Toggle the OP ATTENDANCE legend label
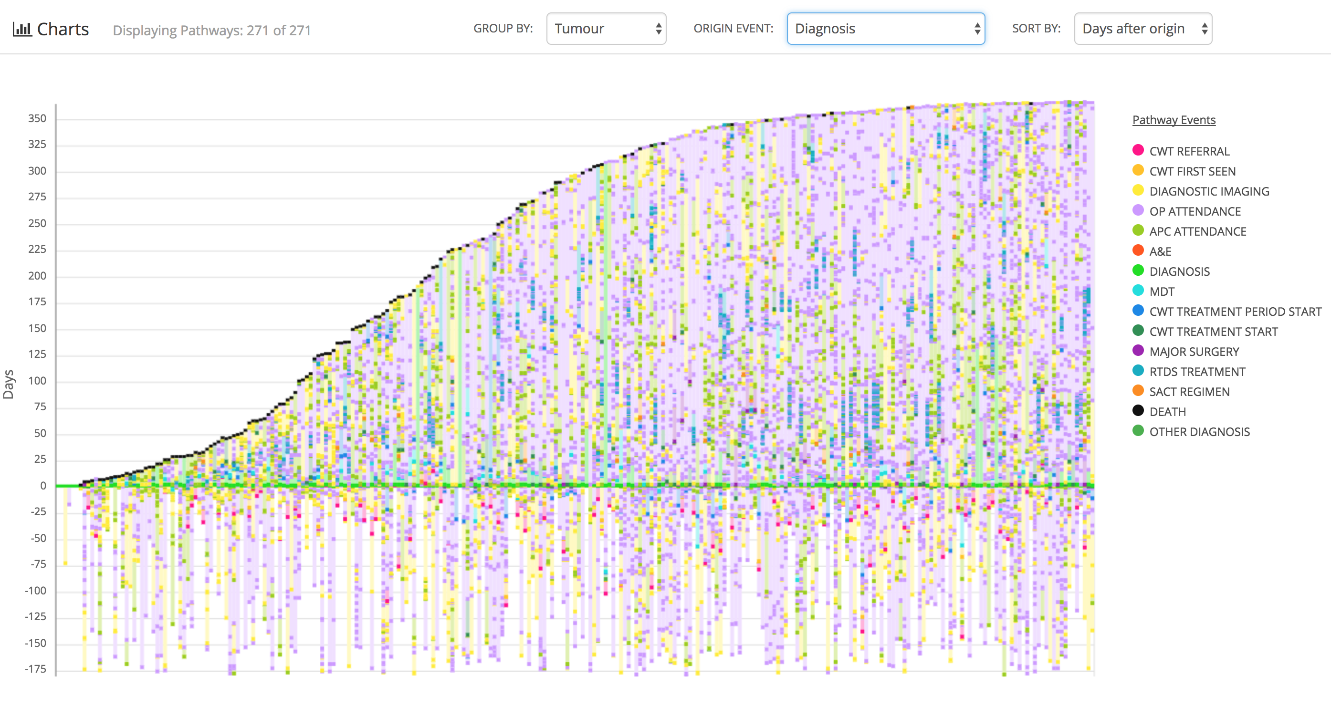The image size is (1331, 707). 1195,212
